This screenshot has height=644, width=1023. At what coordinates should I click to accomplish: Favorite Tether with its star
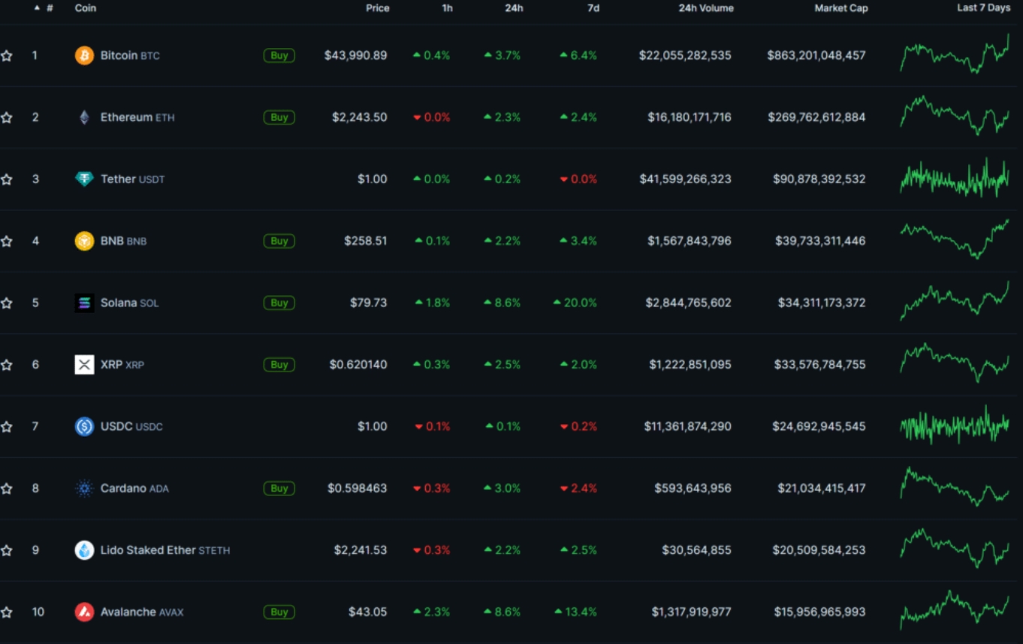tap(7, 179)
